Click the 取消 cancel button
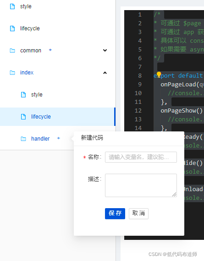 point(138,214)
